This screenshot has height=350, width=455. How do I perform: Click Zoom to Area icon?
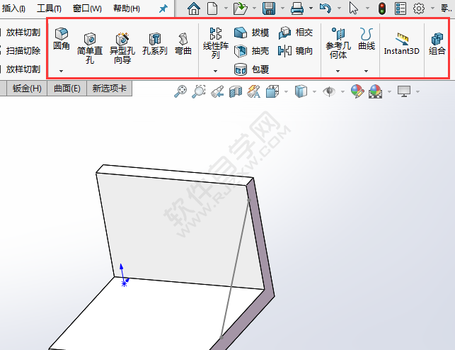point(199,91)
